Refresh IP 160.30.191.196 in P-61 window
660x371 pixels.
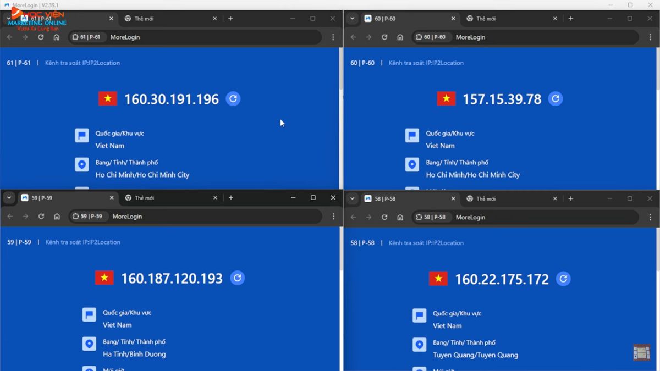coord(233,99)
